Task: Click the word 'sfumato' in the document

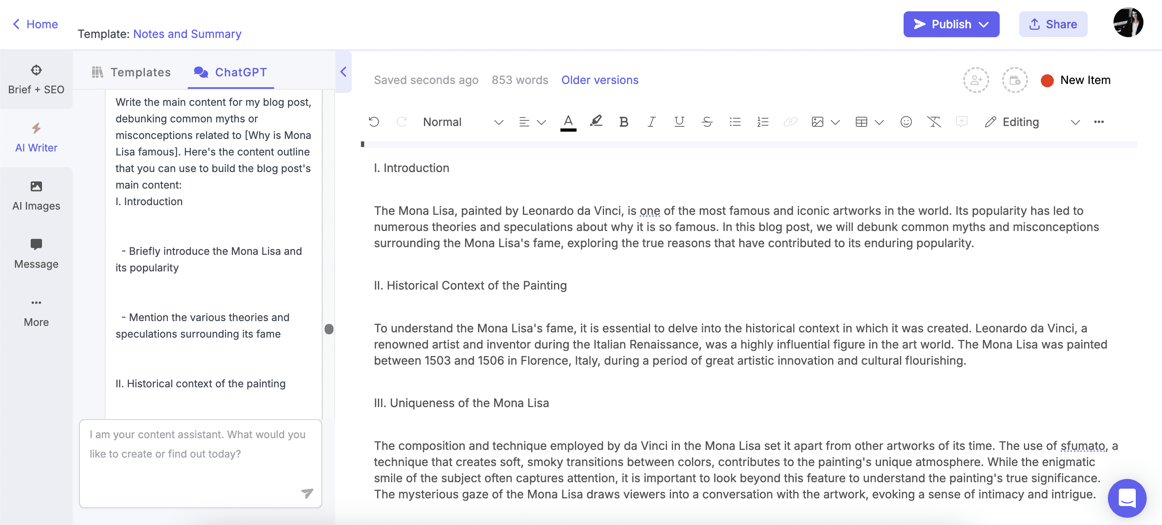Action: [1082, 445]
